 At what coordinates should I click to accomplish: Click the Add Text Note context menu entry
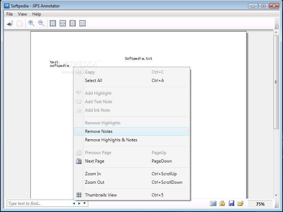tap(132, 101)
